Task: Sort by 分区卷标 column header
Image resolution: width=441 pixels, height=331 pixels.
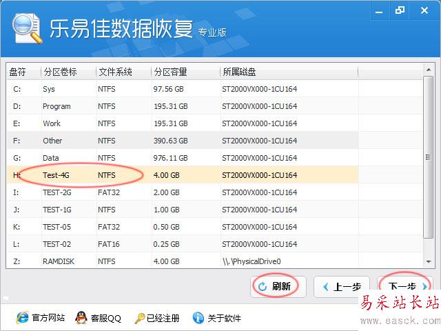Action: point(69,72)
